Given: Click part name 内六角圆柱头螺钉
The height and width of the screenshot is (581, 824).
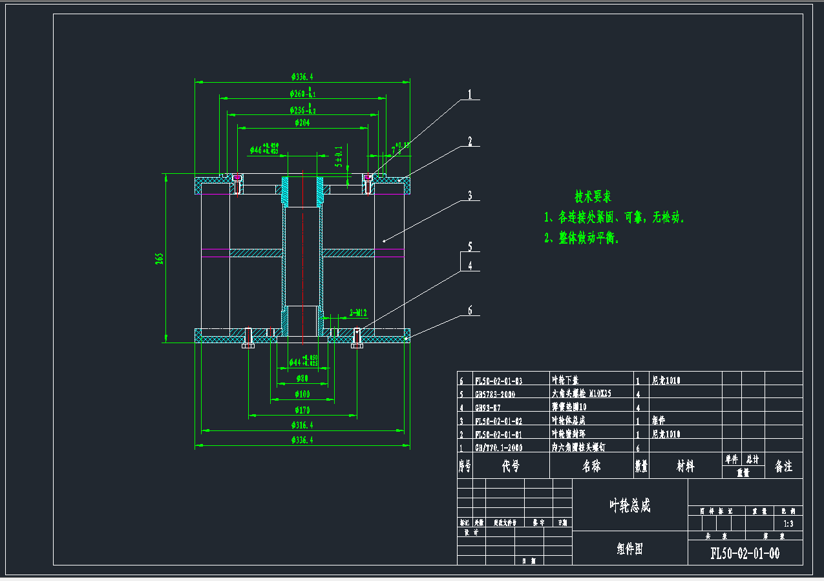Looking at the screenshot, I should (578, 447).
